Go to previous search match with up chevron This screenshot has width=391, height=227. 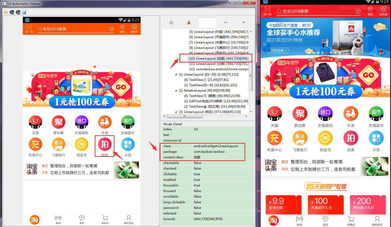pyautogui.click(x=226, y=22)
